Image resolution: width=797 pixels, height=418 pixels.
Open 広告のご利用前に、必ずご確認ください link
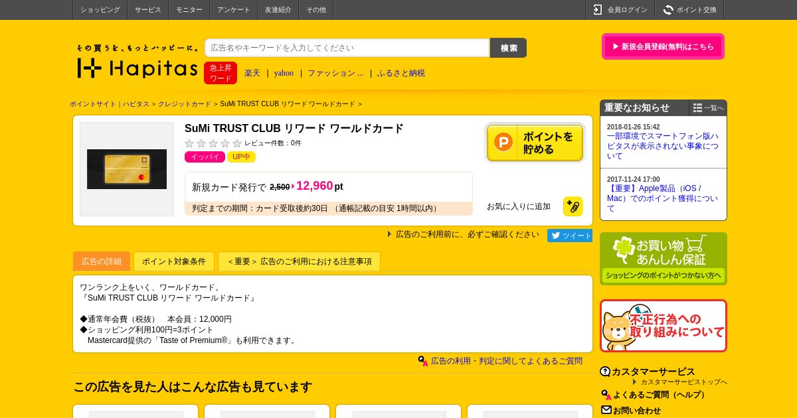tap(468, 234)
